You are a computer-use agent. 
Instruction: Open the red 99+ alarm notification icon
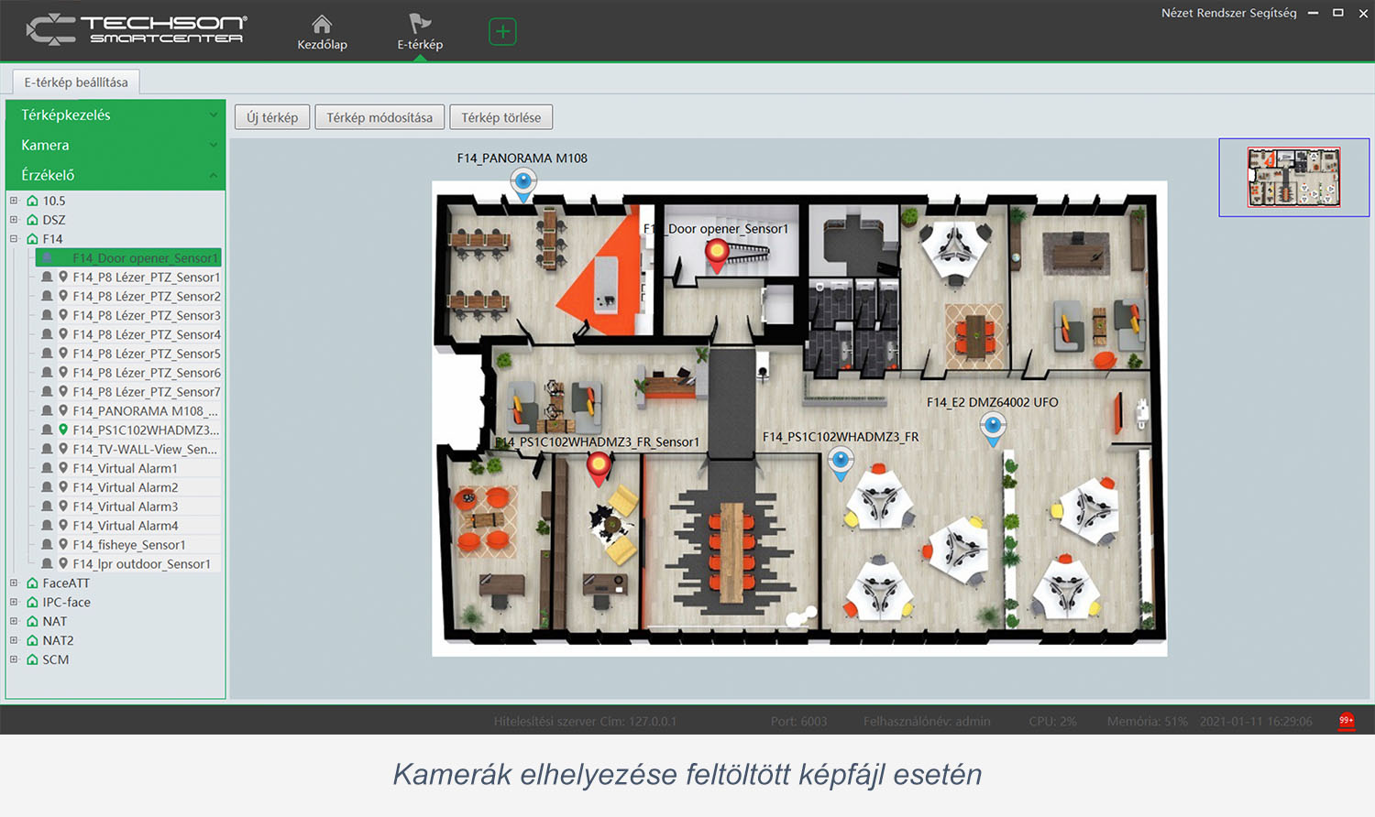(x=1346, y=721)
